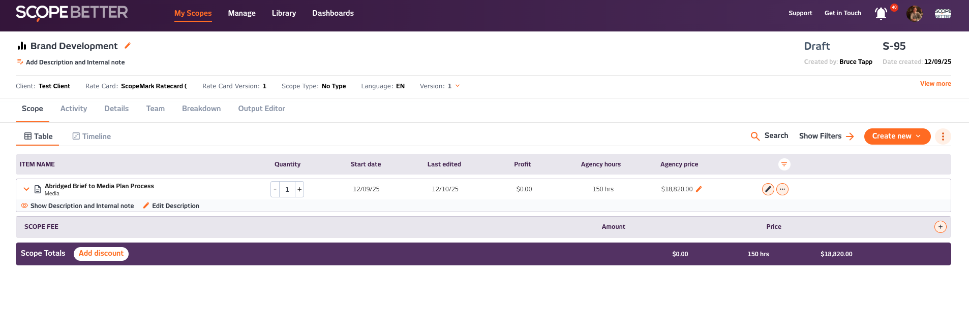Collapse the Abridged Brief item row chevron
The height and width of the screenshot is (309, 969).
pyautogui.click(x=26, y=189)
